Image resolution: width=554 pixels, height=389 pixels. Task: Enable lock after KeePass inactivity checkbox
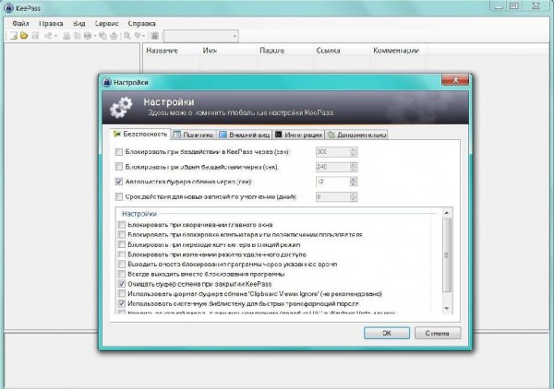[x=119, y=152]
